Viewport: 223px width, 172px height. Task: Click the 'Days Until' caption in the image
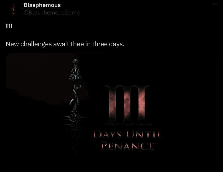coord(128,134)
